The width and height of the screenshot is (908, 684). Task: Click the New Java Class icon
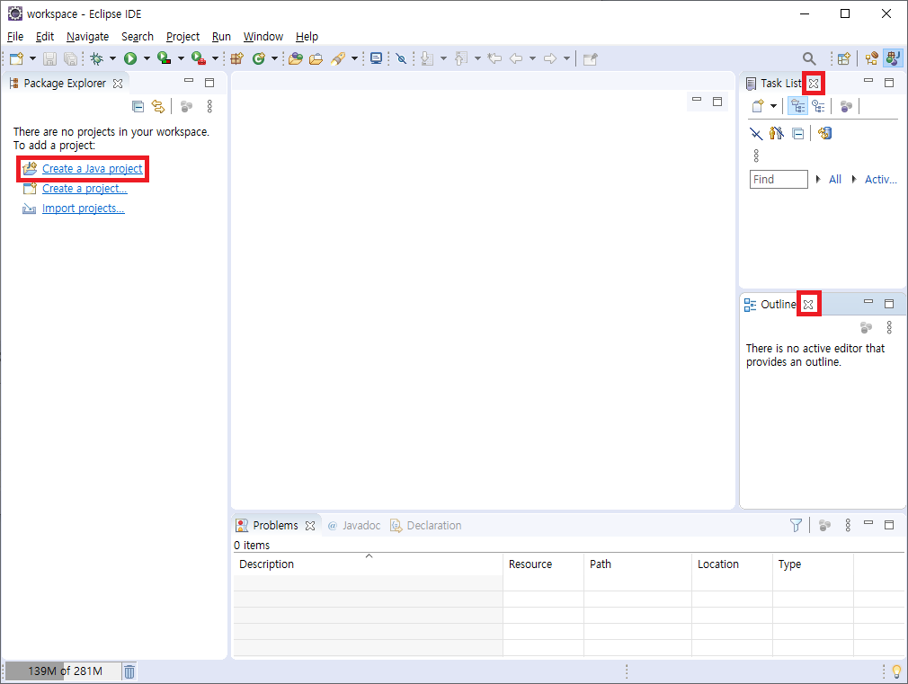(258, 58)
